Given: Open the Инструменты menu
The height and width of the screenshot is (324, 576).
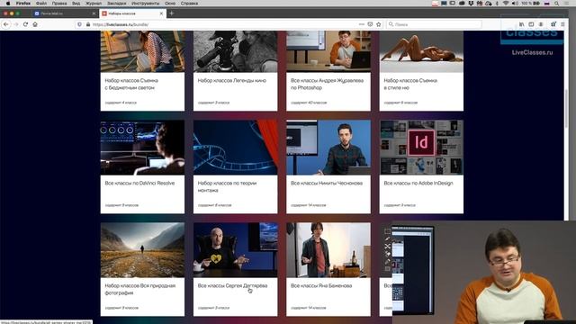Looking at the screenshot, I should (x=145, y=4).
